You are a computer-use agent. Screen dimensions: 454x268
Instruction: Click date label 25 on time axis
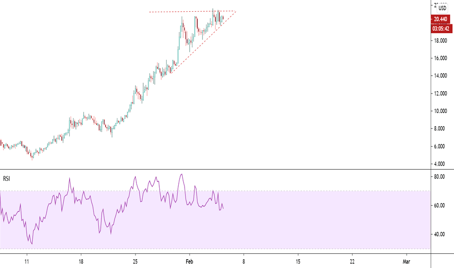135,262
